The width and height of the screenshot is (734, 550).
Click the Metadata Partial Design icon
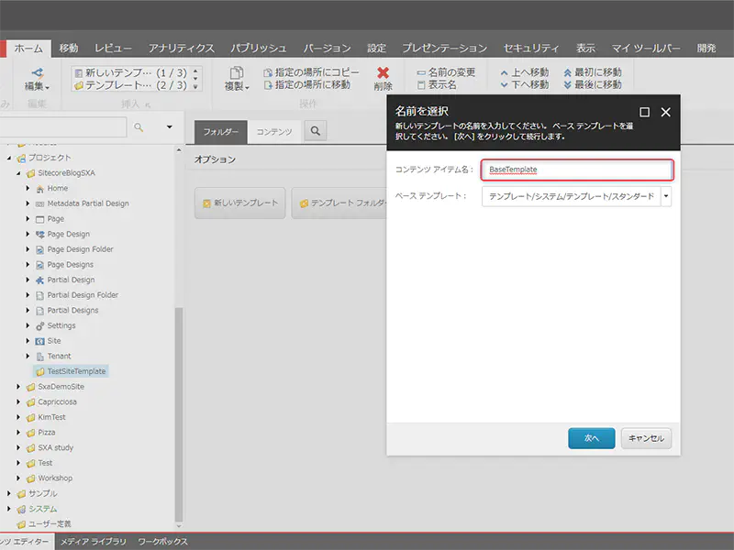pyautogui.click(x=39, y=203)
